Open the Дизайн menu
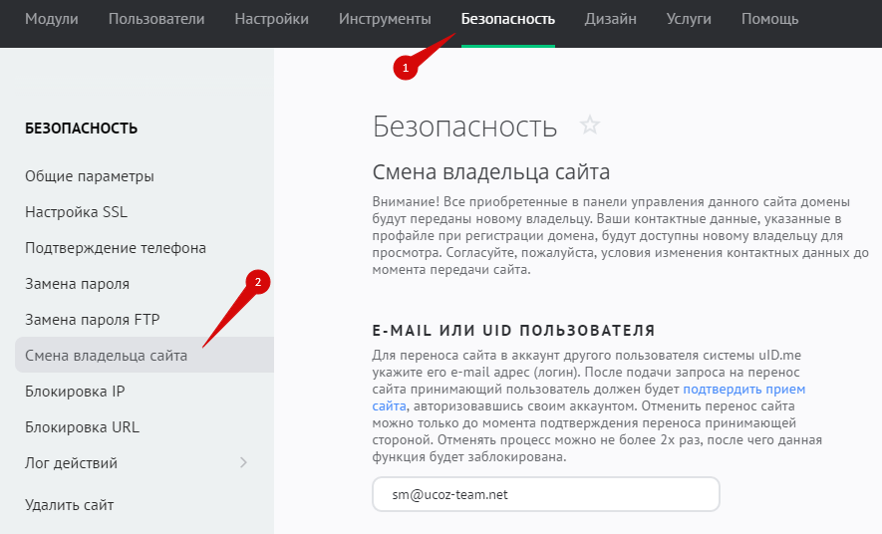Image resolution: width=882 pixels, height=534 pixels. pyautogui.click(x=610, y=19)
